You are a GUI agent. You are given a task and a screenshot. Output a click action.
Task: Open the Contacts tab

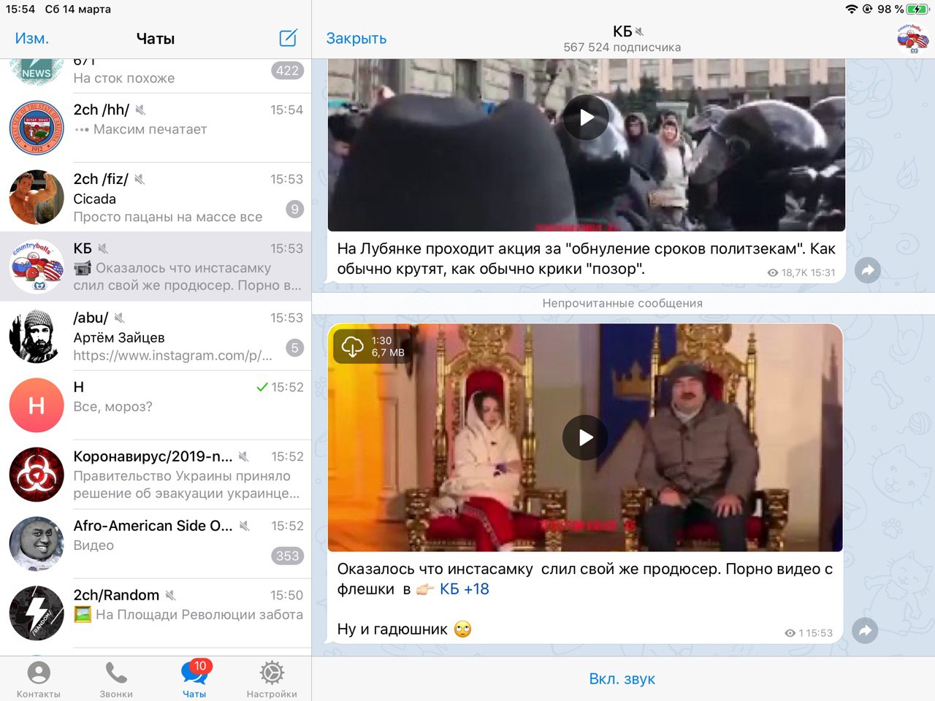coord(38,679)
